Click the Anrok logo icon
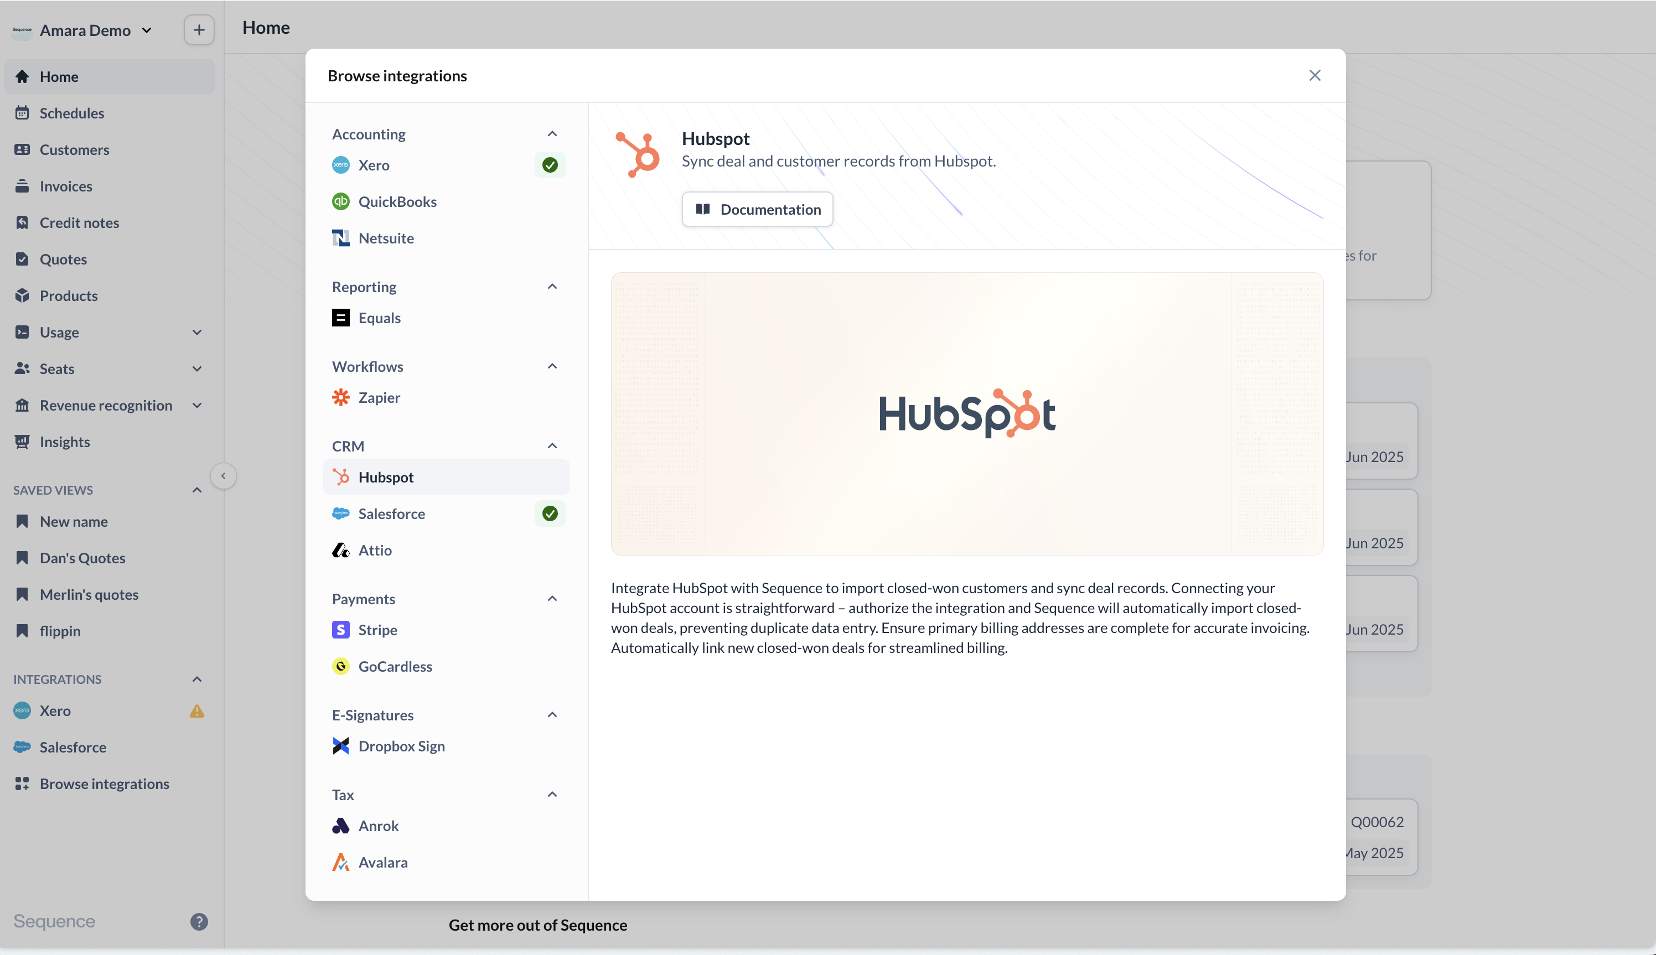 point(340,826)
